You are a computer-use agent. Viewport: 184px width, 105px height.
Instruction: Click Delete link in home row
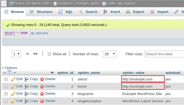[50, 86]
